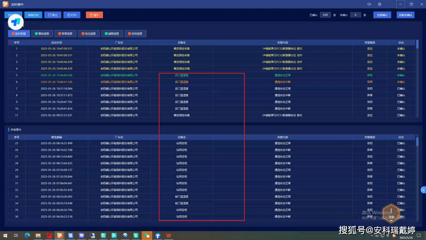The image size is (426, 240).
Task: Click the 加载未确认 button
Action: click(405, 15)
